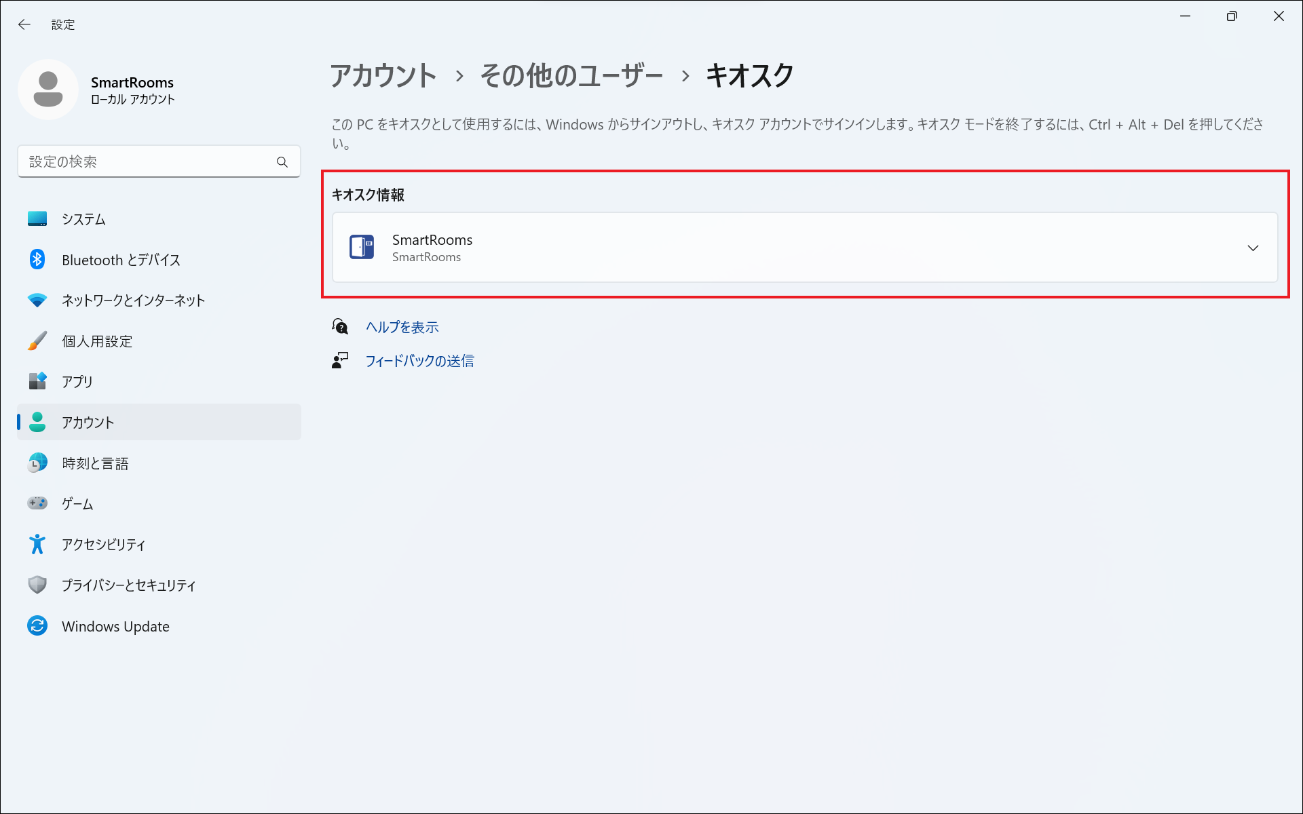Click the Bluetooth icon in sidebar
Screen dimensions: 1303x814
37,260
